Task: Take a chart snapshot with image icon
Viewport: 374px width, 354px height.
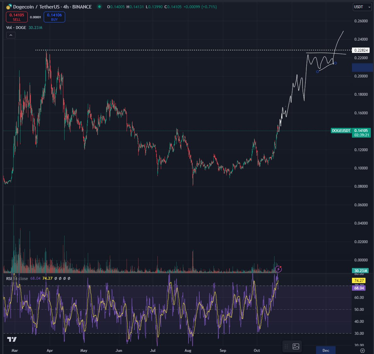Action: 296,346
